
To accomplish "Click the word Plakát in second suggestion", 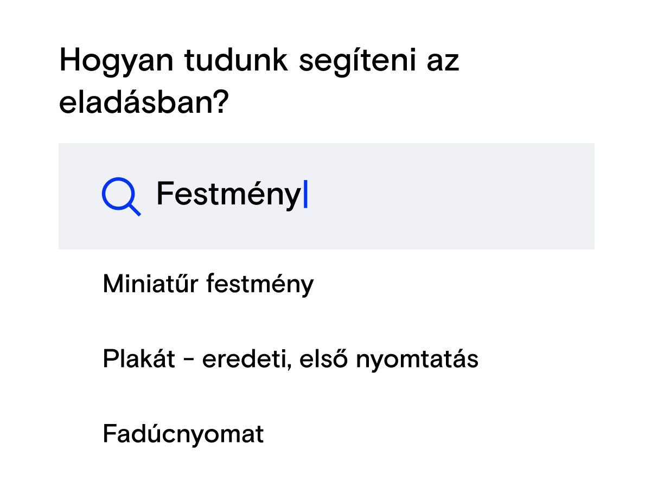I will click(x=139, y=358).
